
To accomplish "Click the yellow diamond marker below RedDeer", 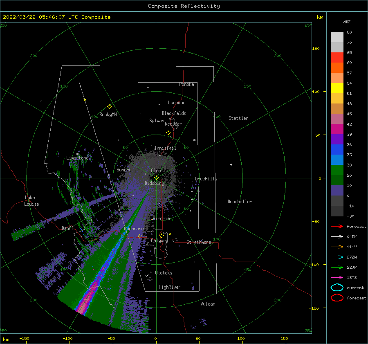I will (x=168, y=133).
